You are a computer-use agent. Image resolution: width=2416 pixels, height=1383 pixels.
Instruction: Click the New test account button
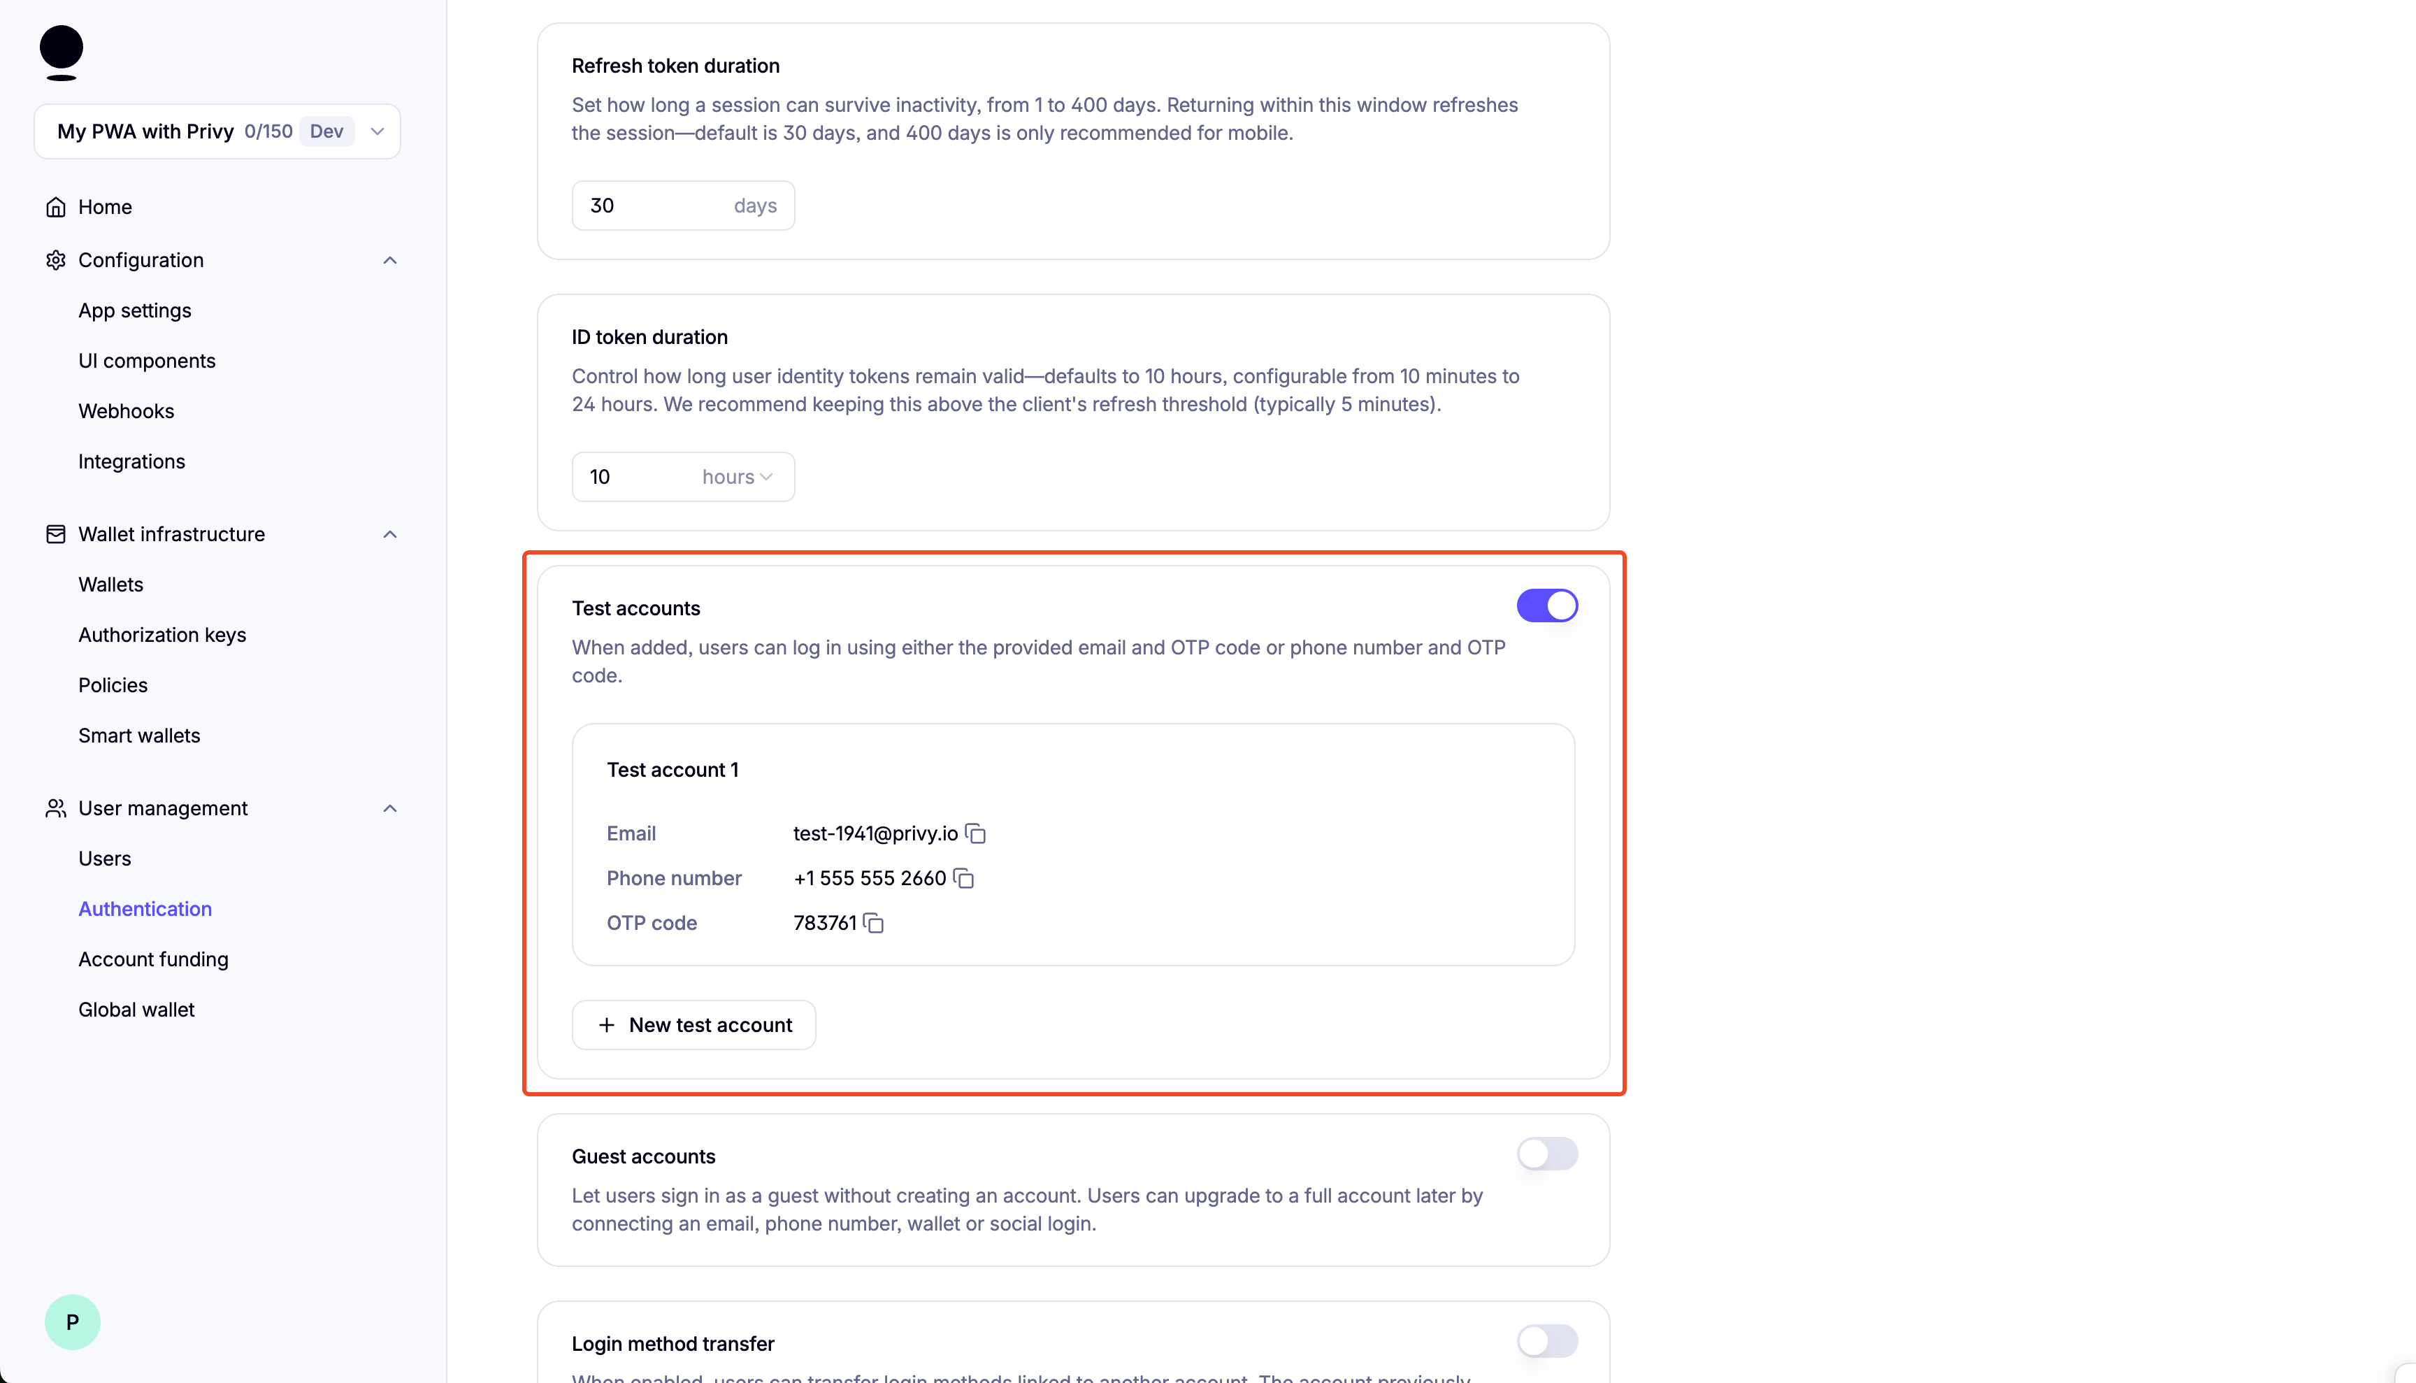693,1024
